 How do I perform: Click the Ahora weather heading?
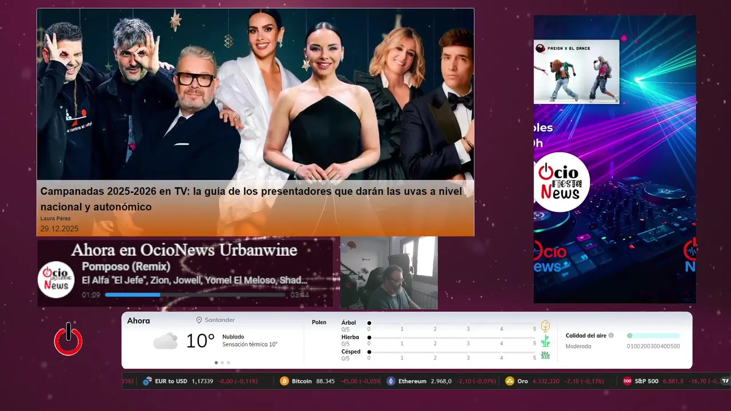(139, 321)
